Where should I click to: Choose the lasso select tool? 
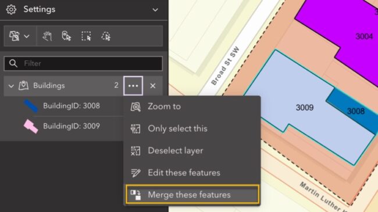(x=106, y=36)
